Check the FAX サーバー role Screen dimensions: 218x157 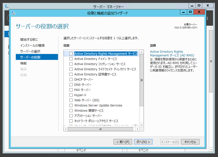click(71, 90)
